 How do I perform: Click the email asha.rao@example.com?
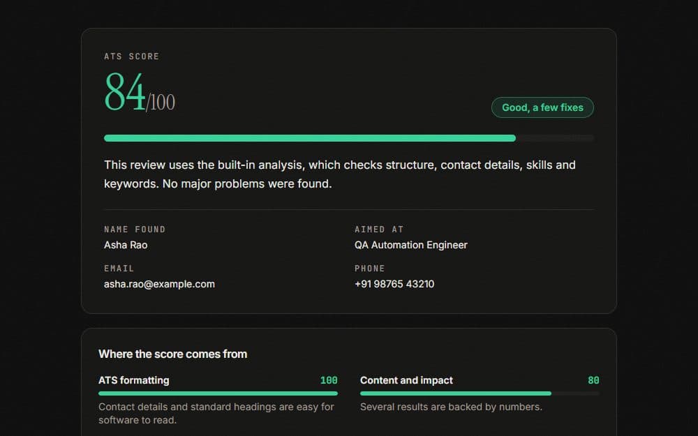(159, 284)
